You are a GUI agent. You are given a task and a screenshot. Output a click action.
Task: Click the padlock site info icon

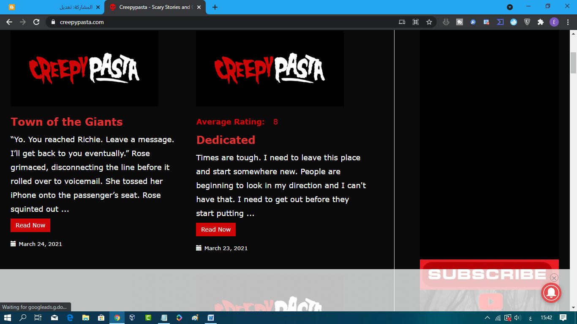click(x=53, y=22)
